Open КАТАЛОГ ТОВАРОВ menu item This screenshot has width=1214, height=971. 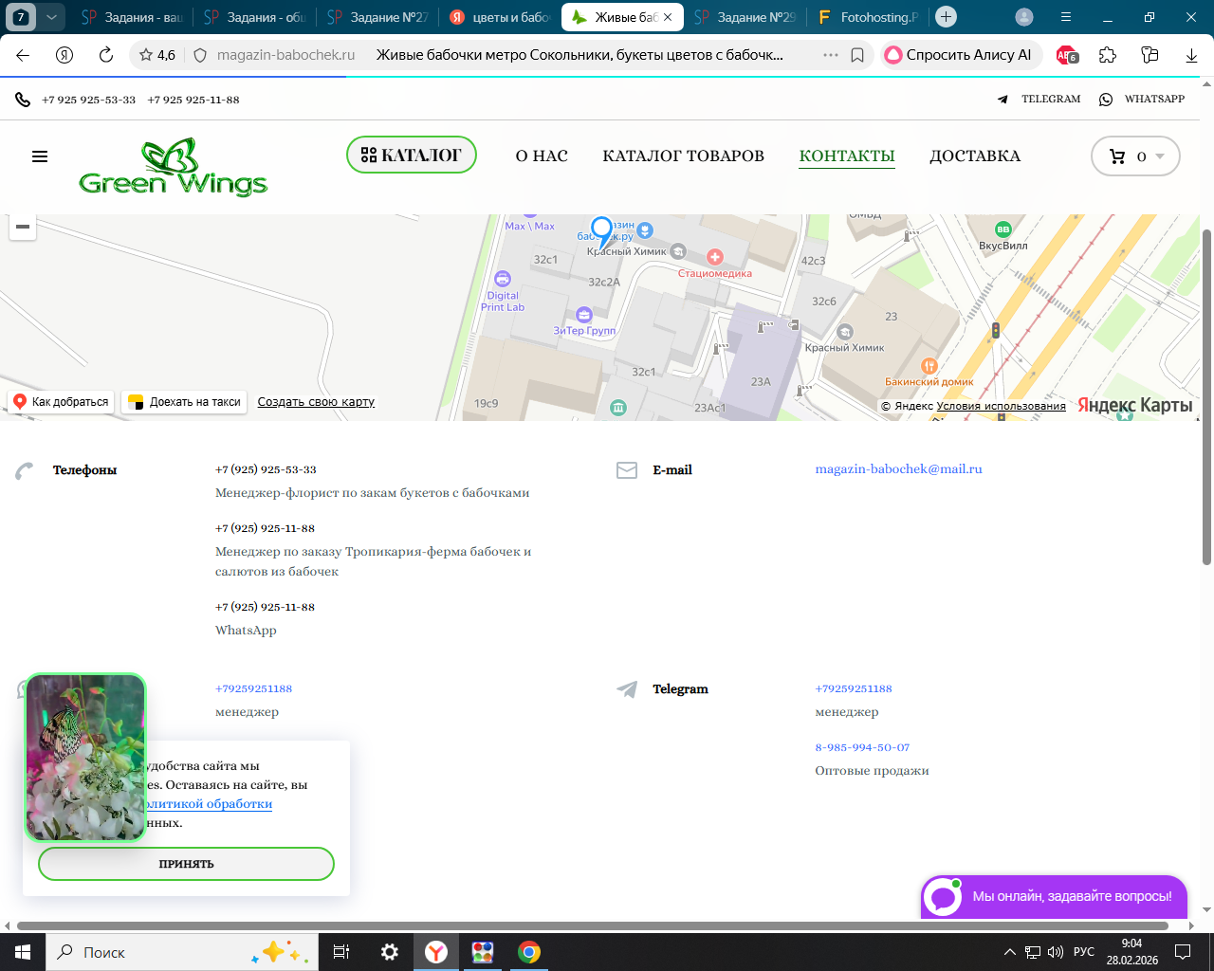[x=683, y=156]
